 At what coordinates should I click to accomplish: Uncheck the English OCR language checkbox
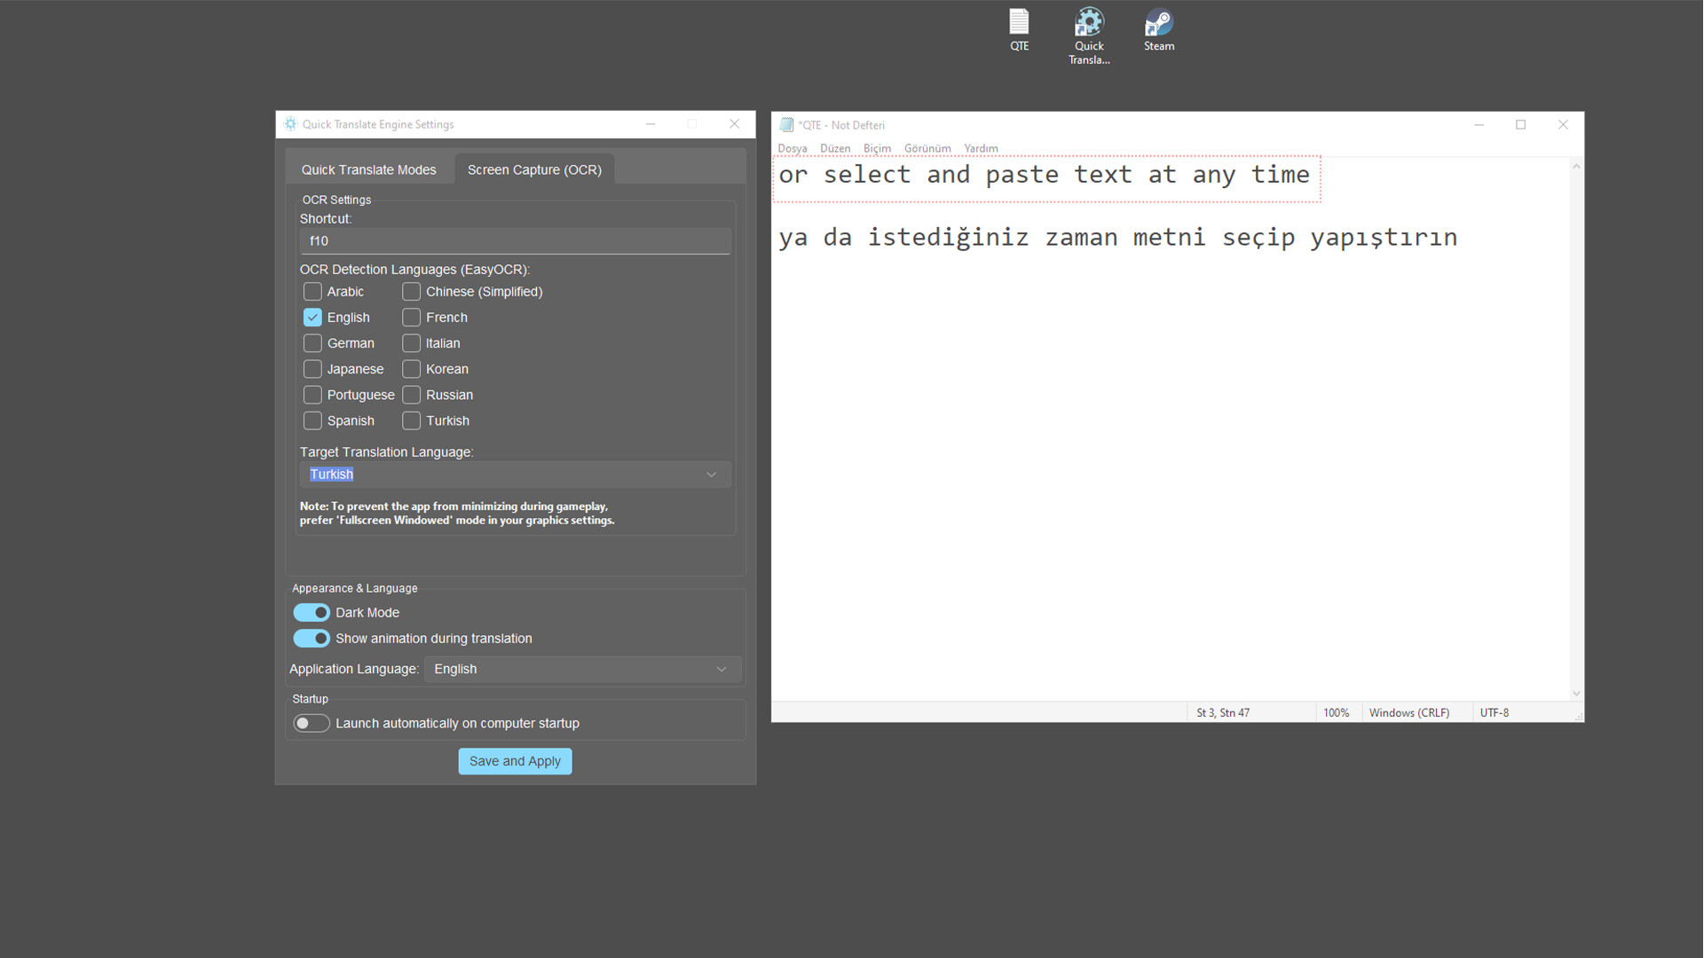pyautogui.click(x=312, y=318)
